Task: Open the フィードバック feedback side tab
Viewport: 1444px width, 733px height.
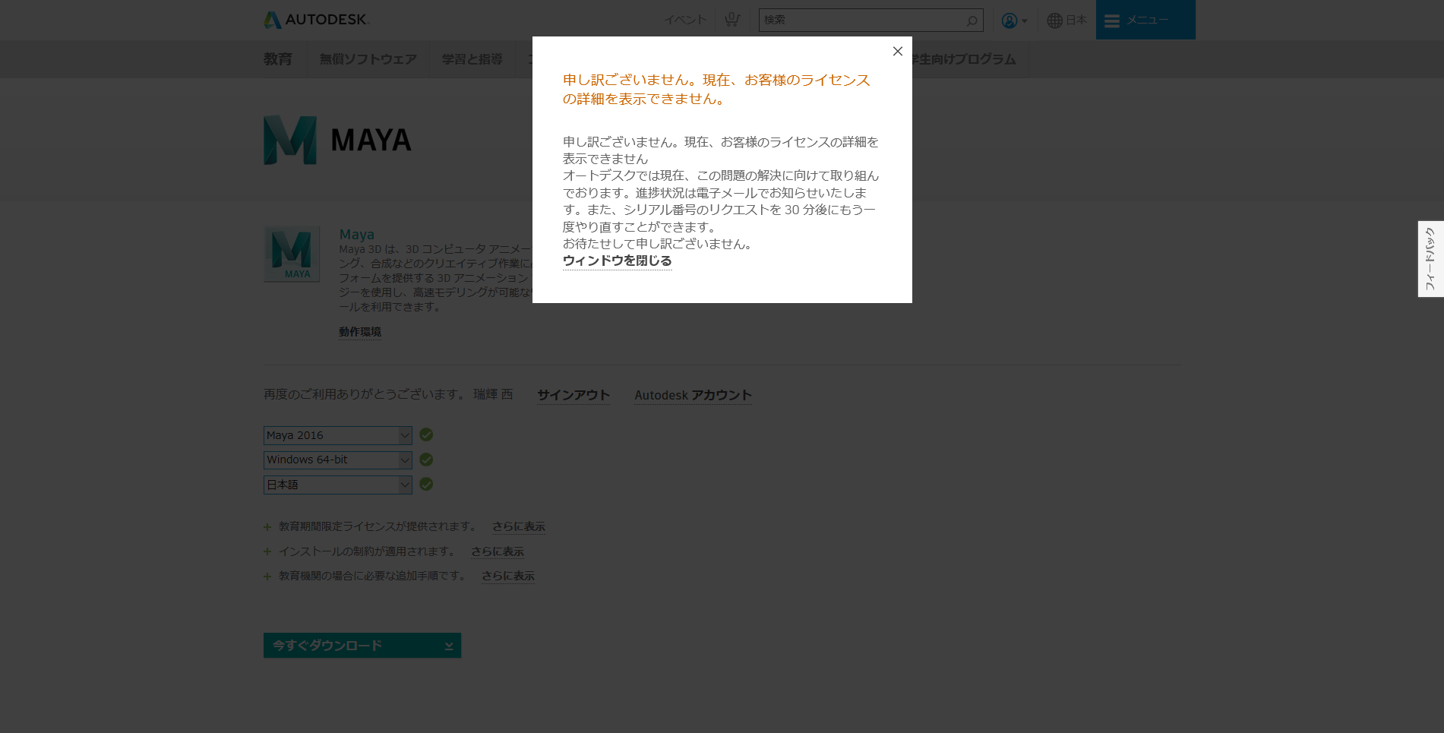Action: [x=1430, y=259]
